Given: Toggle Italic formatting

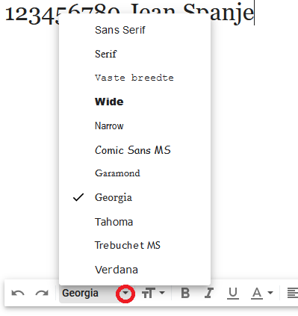Looking at the screenshot, I should coord(209,293).
